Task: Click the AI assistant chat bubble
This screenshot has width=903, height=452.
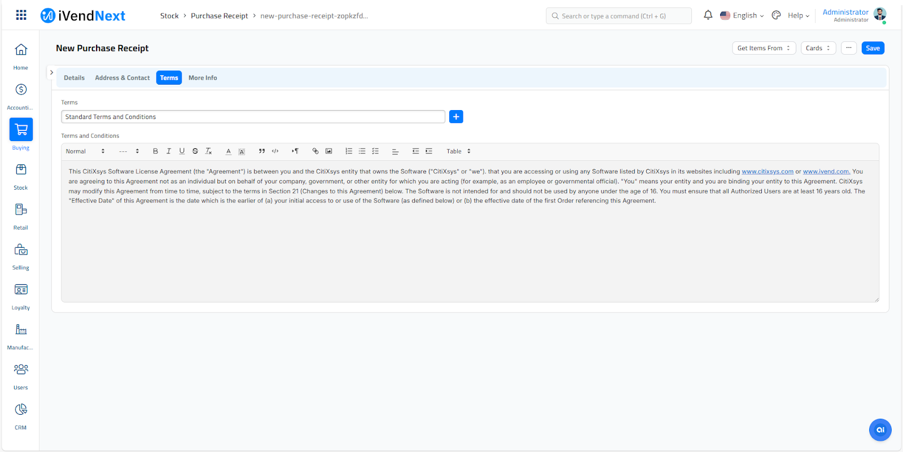Action: tap(880, 430)
